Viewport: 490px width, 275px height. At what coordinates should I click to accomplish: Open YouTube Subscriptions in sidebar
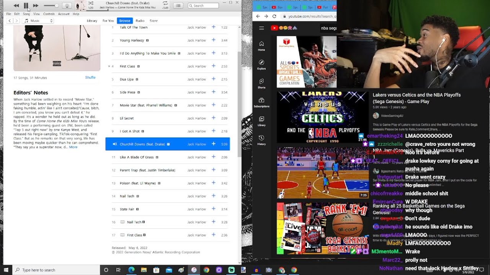coord(261,102)
